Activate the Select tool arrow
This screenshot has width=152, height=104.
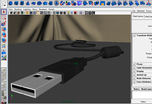point(4,12)
